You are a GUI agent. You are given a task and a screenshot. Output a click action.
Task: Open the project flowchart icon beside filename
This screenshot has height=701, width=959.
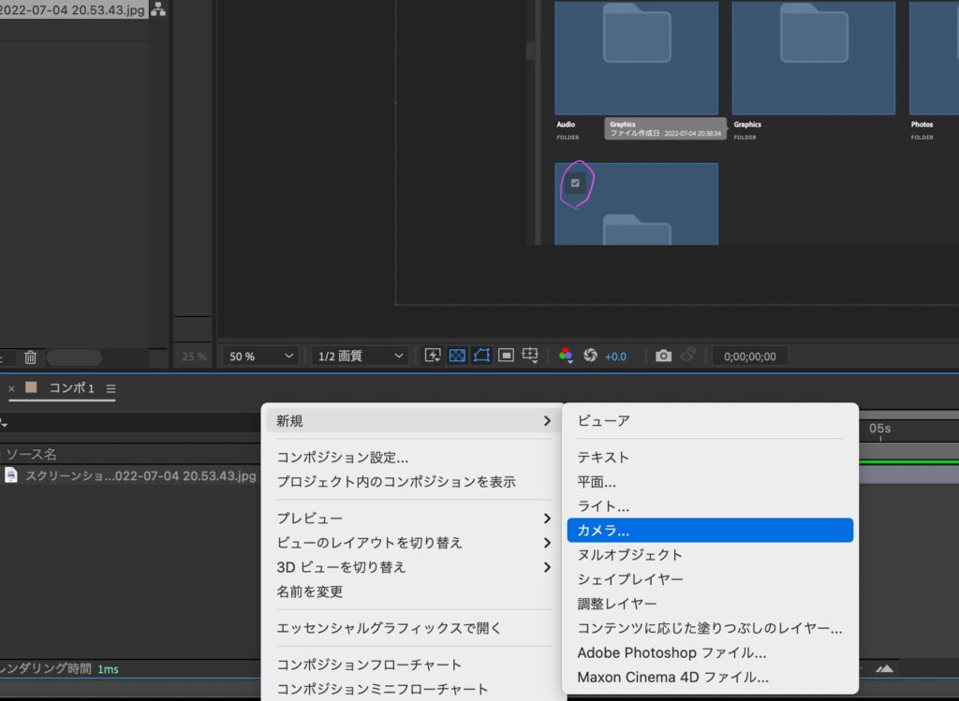click(158, 9)
